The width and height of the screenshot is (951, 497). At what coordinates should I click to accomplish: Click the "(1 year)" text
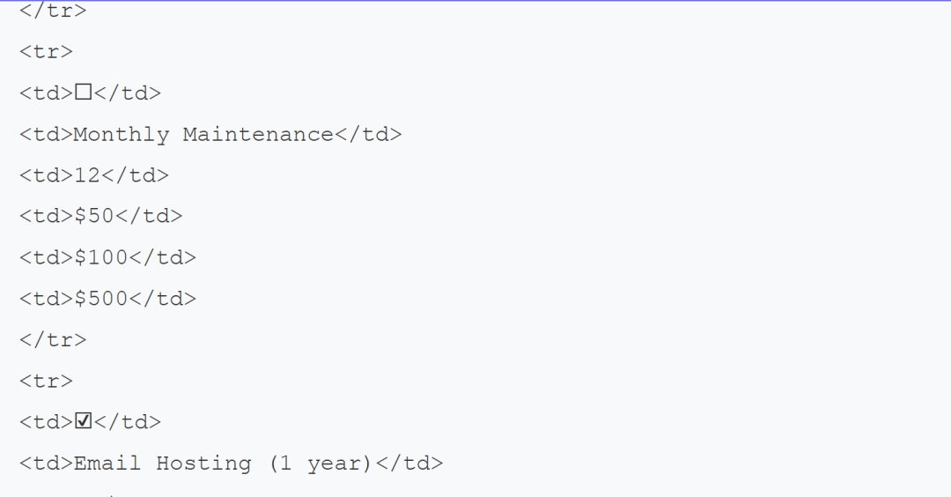pyautogui.click(x=321, y=463)
